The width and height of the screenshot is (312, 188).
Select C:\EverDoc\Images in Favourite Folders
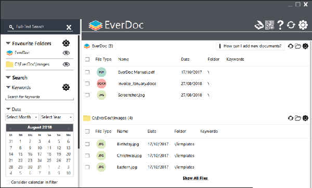point(32,64)
